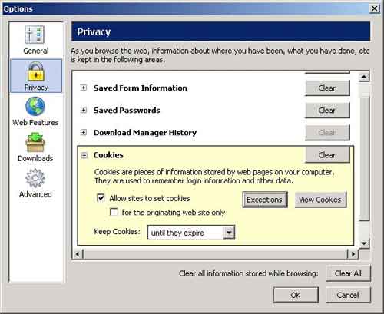The image size is (384, 314).
Task: Enable for the originating web site only
Action: (114, 212)
